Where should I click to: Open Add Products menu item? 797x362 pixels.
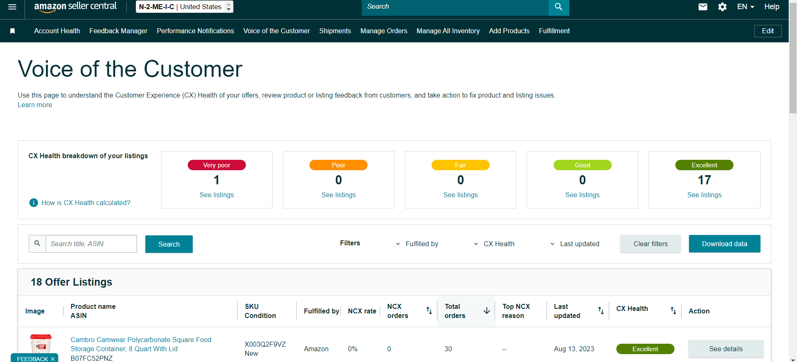point(509,31)
